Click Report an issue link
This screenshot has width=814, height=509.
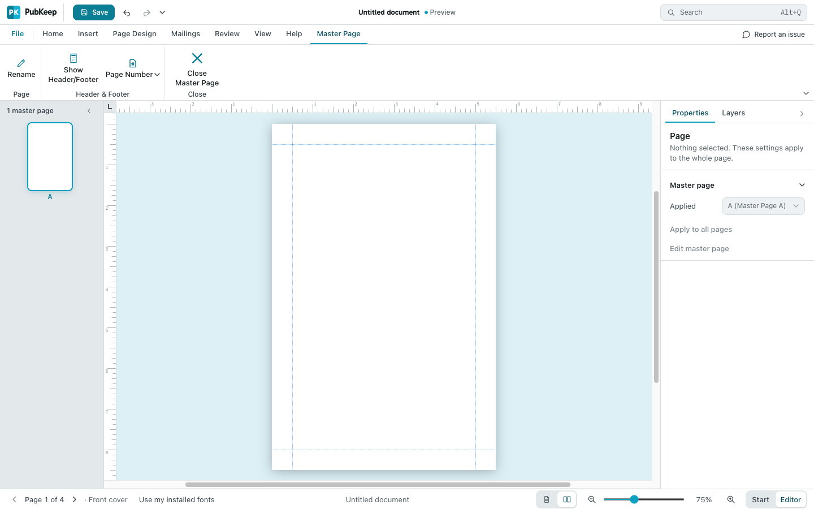pos(773,34)
